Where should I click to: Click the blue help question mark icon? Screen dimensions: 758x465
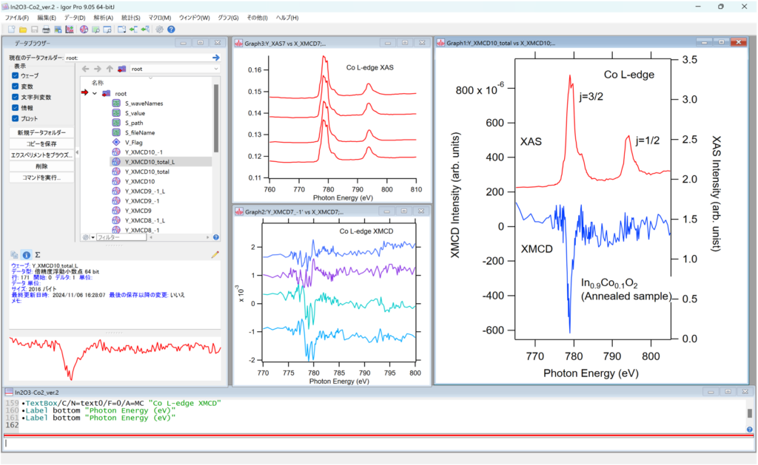(171, 30)
